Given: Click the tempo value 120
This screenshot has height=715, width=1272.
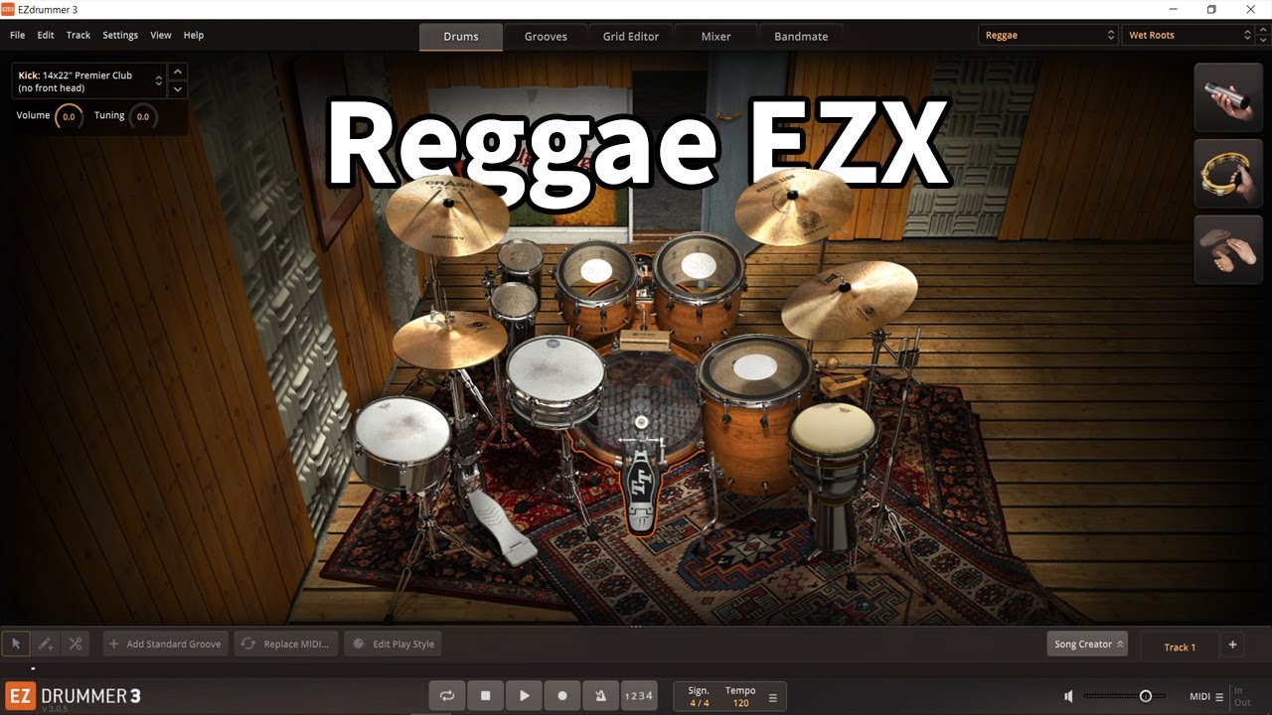Looking at the screenshot, I should tap(740, 703).
